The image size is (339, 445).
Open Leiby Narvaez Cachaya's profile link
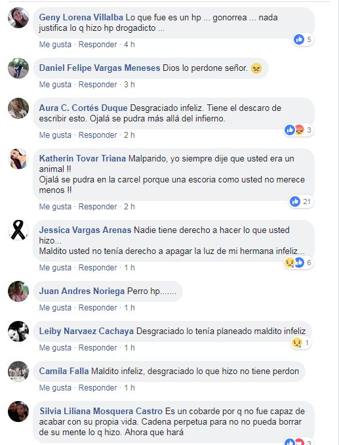[x=86, y=331]
